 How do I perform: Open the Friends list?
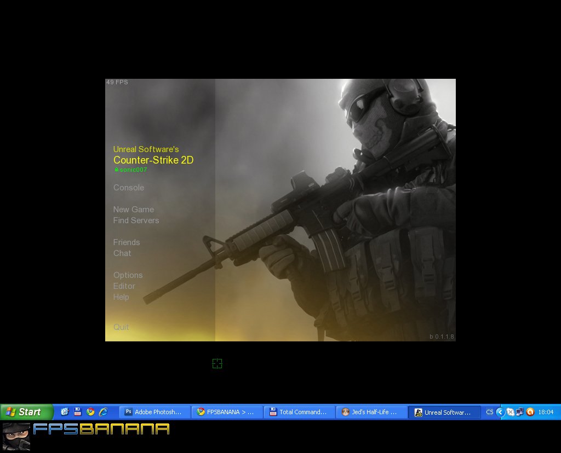(127, 242)
